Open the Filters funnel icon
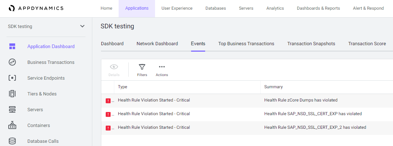393x146 pixels. coord(142,67)
